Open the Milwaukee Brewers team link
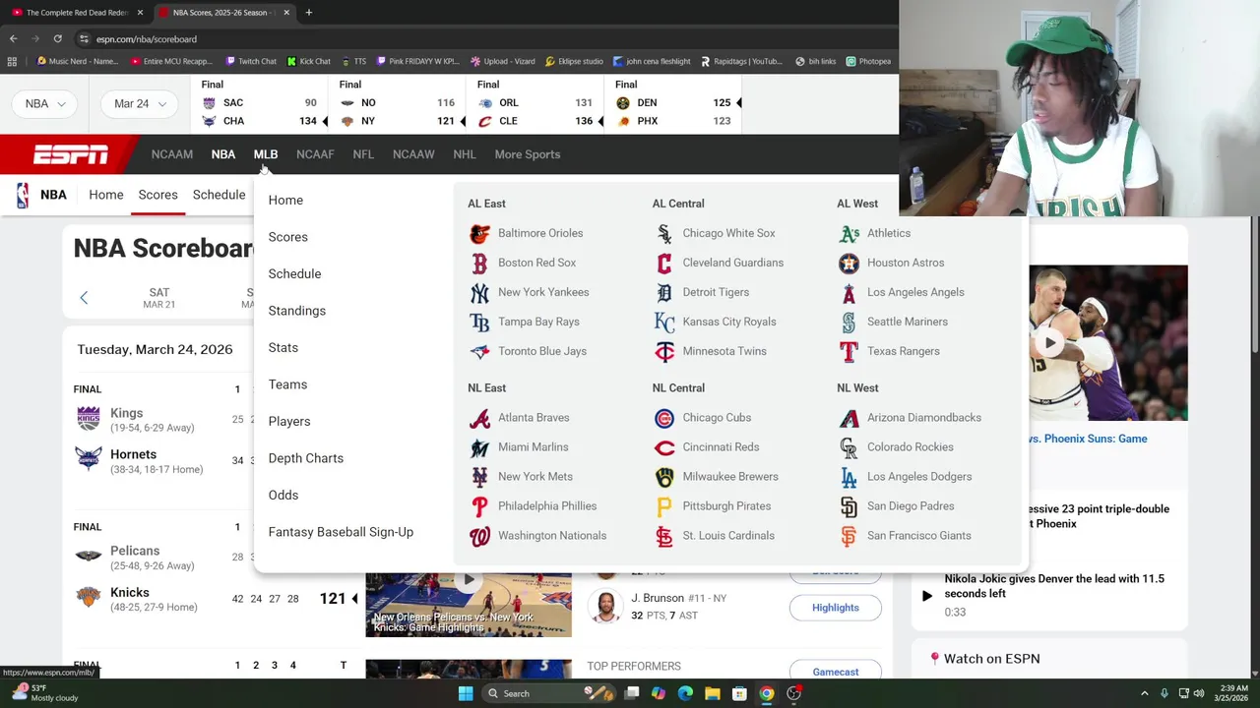The height and width of the screenshot is (708, 1260). coord(730,477)
